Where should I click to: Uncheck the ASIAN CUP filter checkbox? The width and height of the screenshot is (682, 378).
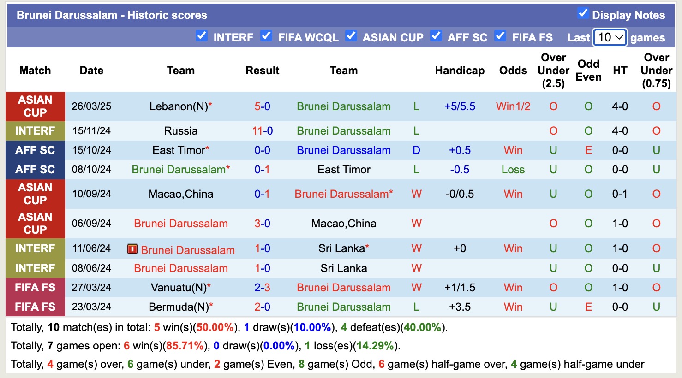point(351,35)
